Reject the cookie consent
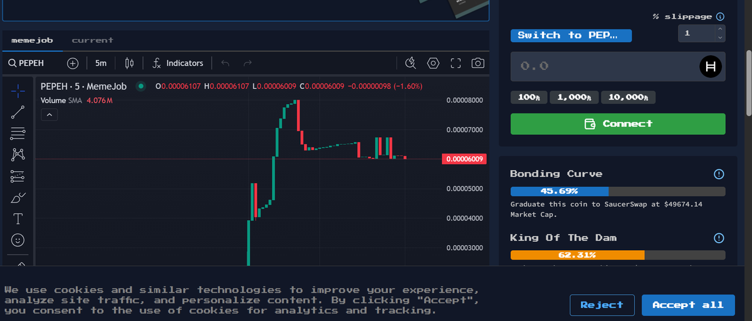This screenshot has height=321, width=752. [x=602, y=305]
